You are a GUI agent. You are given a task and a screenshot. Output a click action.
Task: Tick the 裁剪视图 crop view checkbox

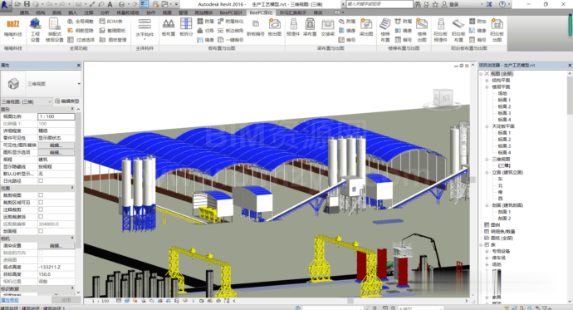click(41, 195)
